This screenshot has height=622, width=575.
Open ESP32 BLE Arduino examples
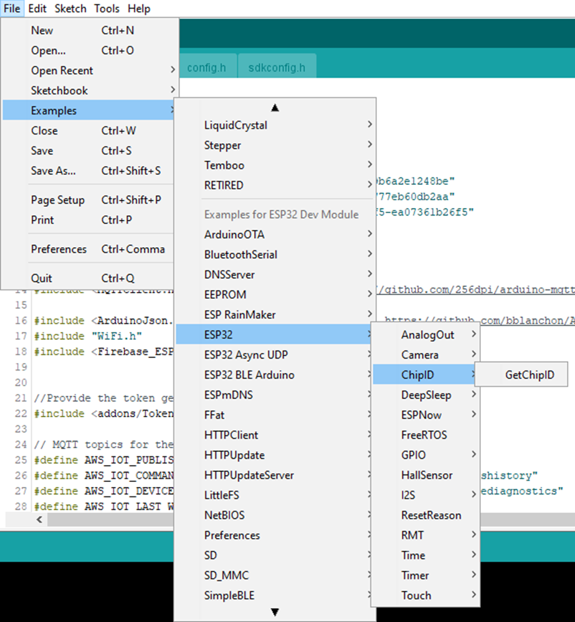[x=273, y=374]
